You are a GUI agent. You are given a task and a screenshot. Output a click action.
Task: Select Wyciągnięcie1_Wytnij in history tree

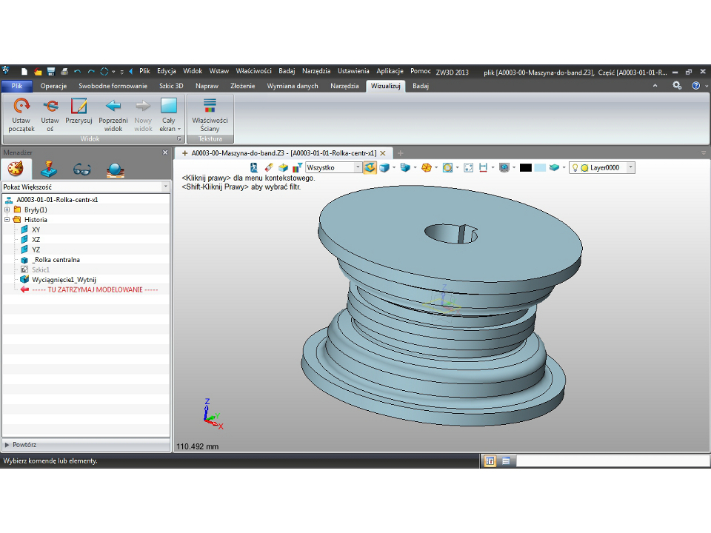click(64, 280)
